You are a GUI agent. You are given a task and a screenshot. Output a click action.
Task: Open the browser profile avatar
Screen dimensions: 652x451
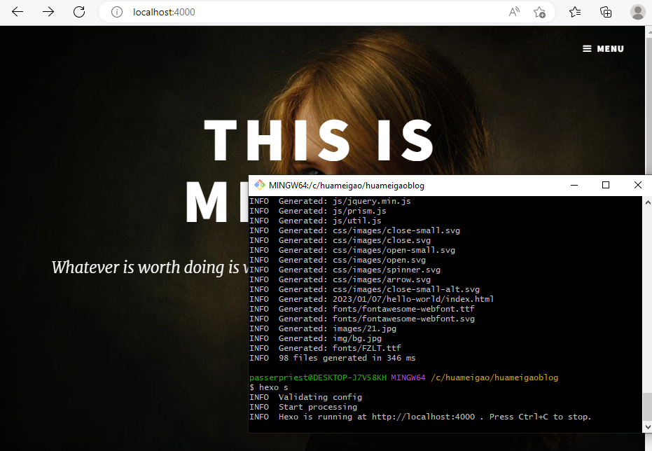pos(637,12)
